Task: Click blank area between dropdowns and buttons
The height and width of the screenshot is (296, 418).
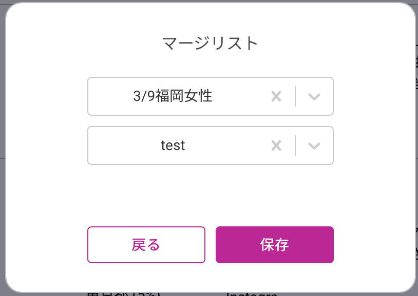Action: [x=210, y=195]
